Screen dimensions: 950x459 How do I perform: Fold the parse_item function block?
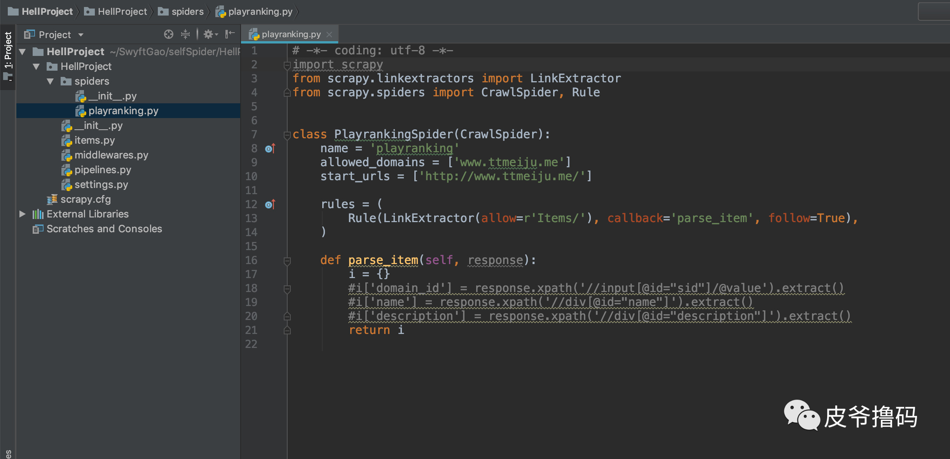click(287, 261)
